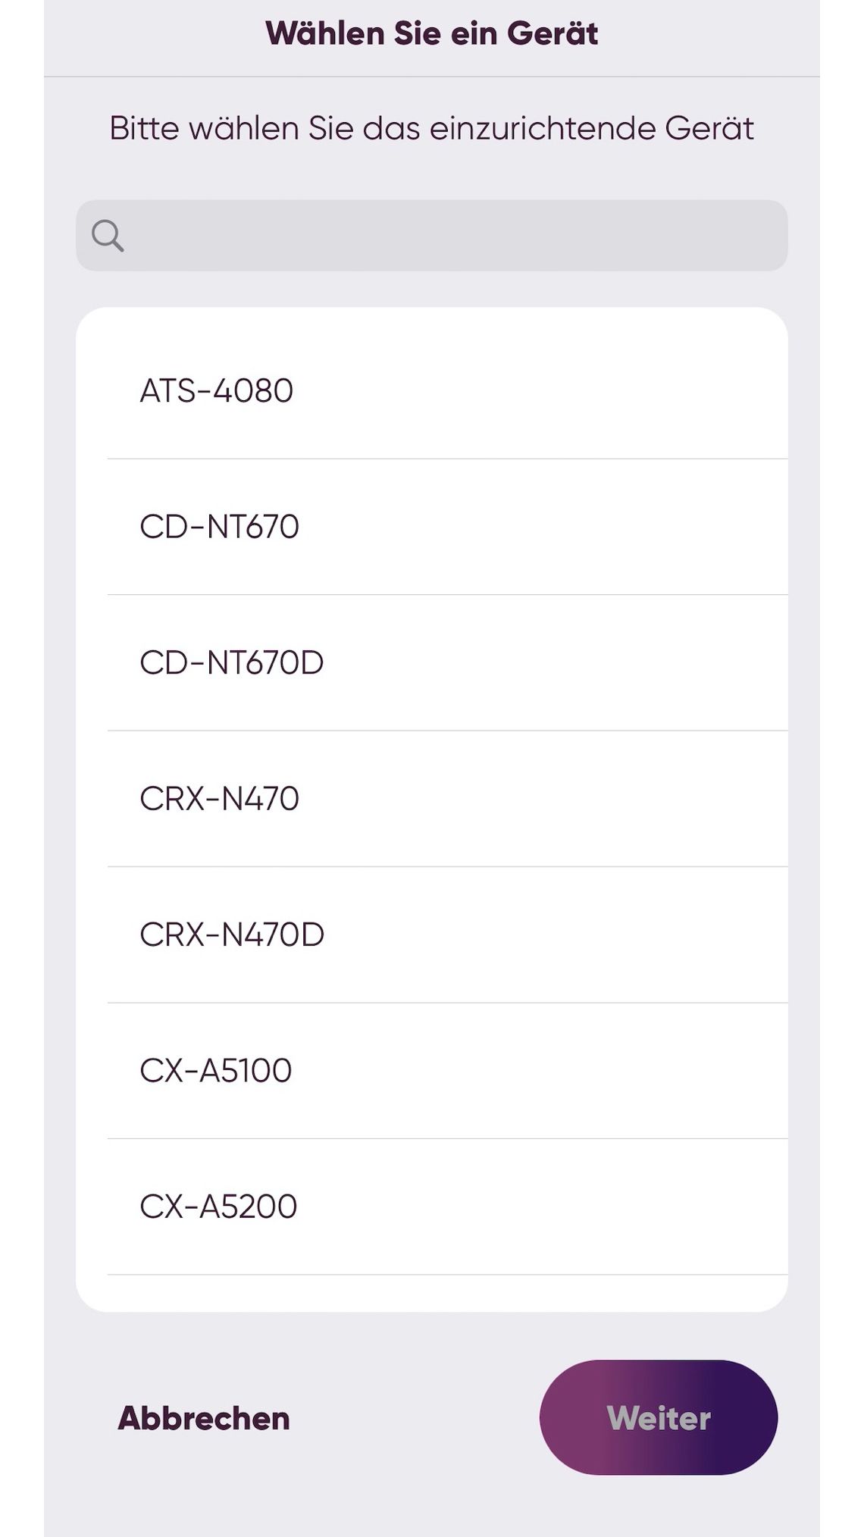
Task: Tap the row labeled CRX-N470D
Action: pos(432,934)
